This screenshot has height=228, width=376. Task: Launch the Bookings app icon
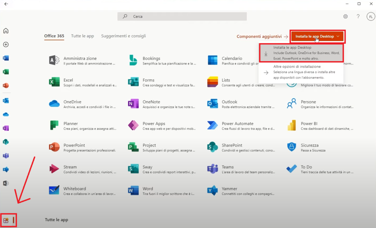pos(133,60)
